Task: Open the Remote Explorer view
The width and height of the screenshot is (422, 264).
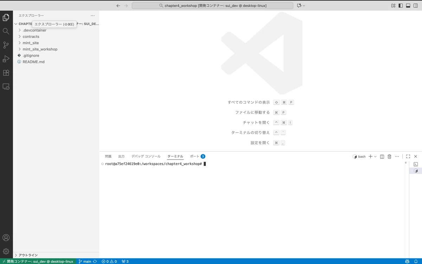Action: point(6,87)
